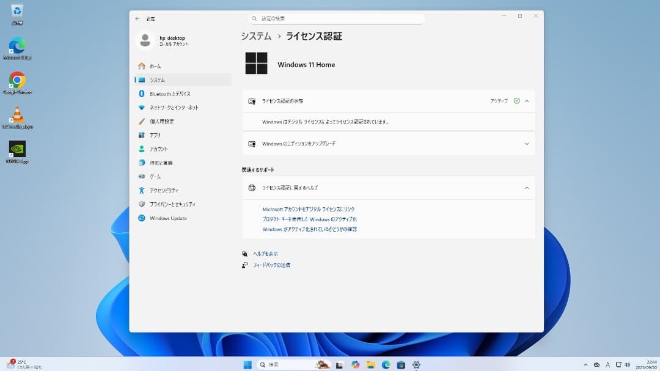Collapse the ライセンス認証の状態 section
Viewport: 660px width, 371px height.
526,101
